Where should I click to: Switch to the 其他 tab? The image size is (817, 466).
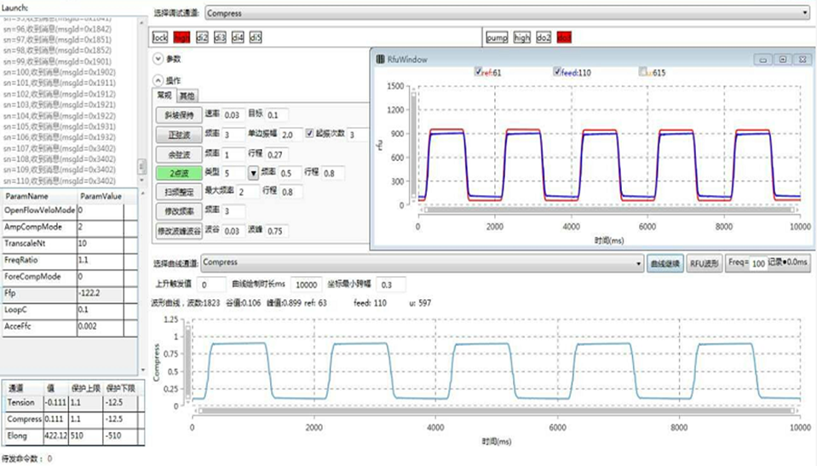click(187, 96)
